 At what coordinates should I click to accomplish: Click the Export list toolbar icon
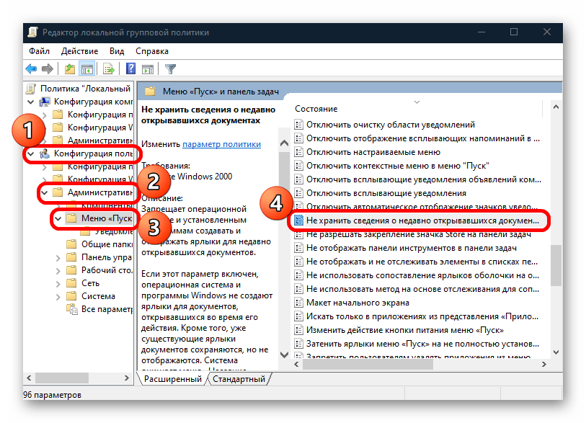pos(108,69)
